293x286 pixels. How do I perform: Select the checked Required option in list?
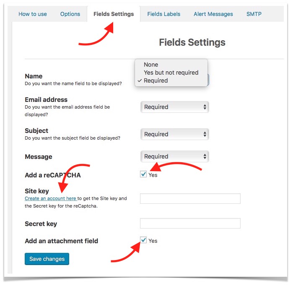(156, 81)
